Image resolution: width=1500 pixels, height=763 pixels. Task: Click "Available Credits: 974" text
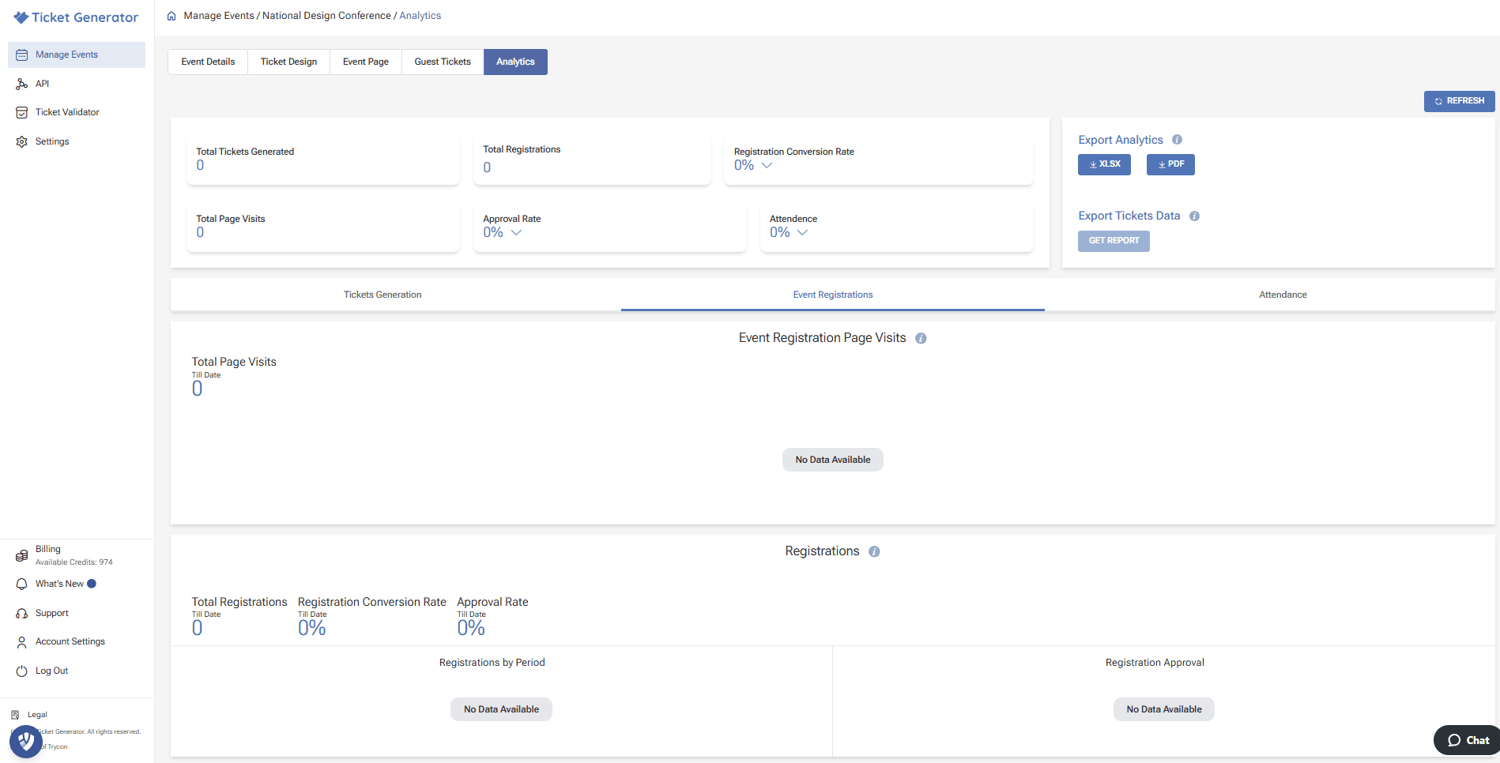(x=74, y=562)
